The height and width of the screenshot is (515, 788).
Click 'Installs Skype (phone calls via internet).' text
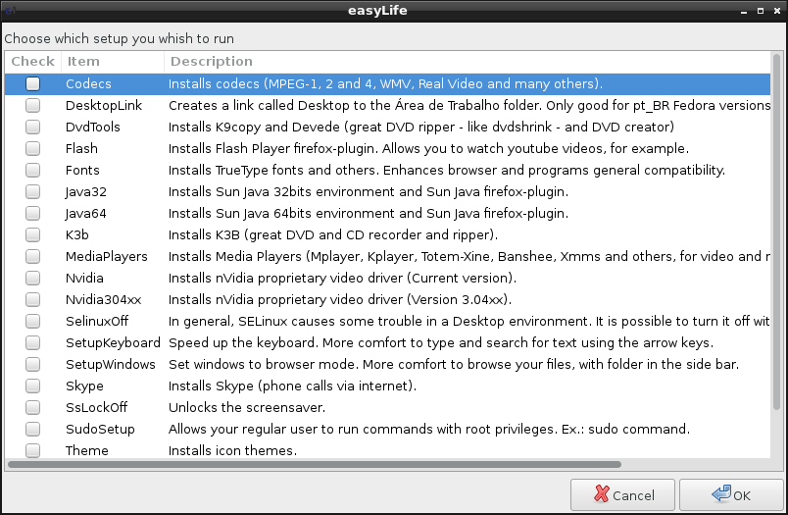point(292,386)
